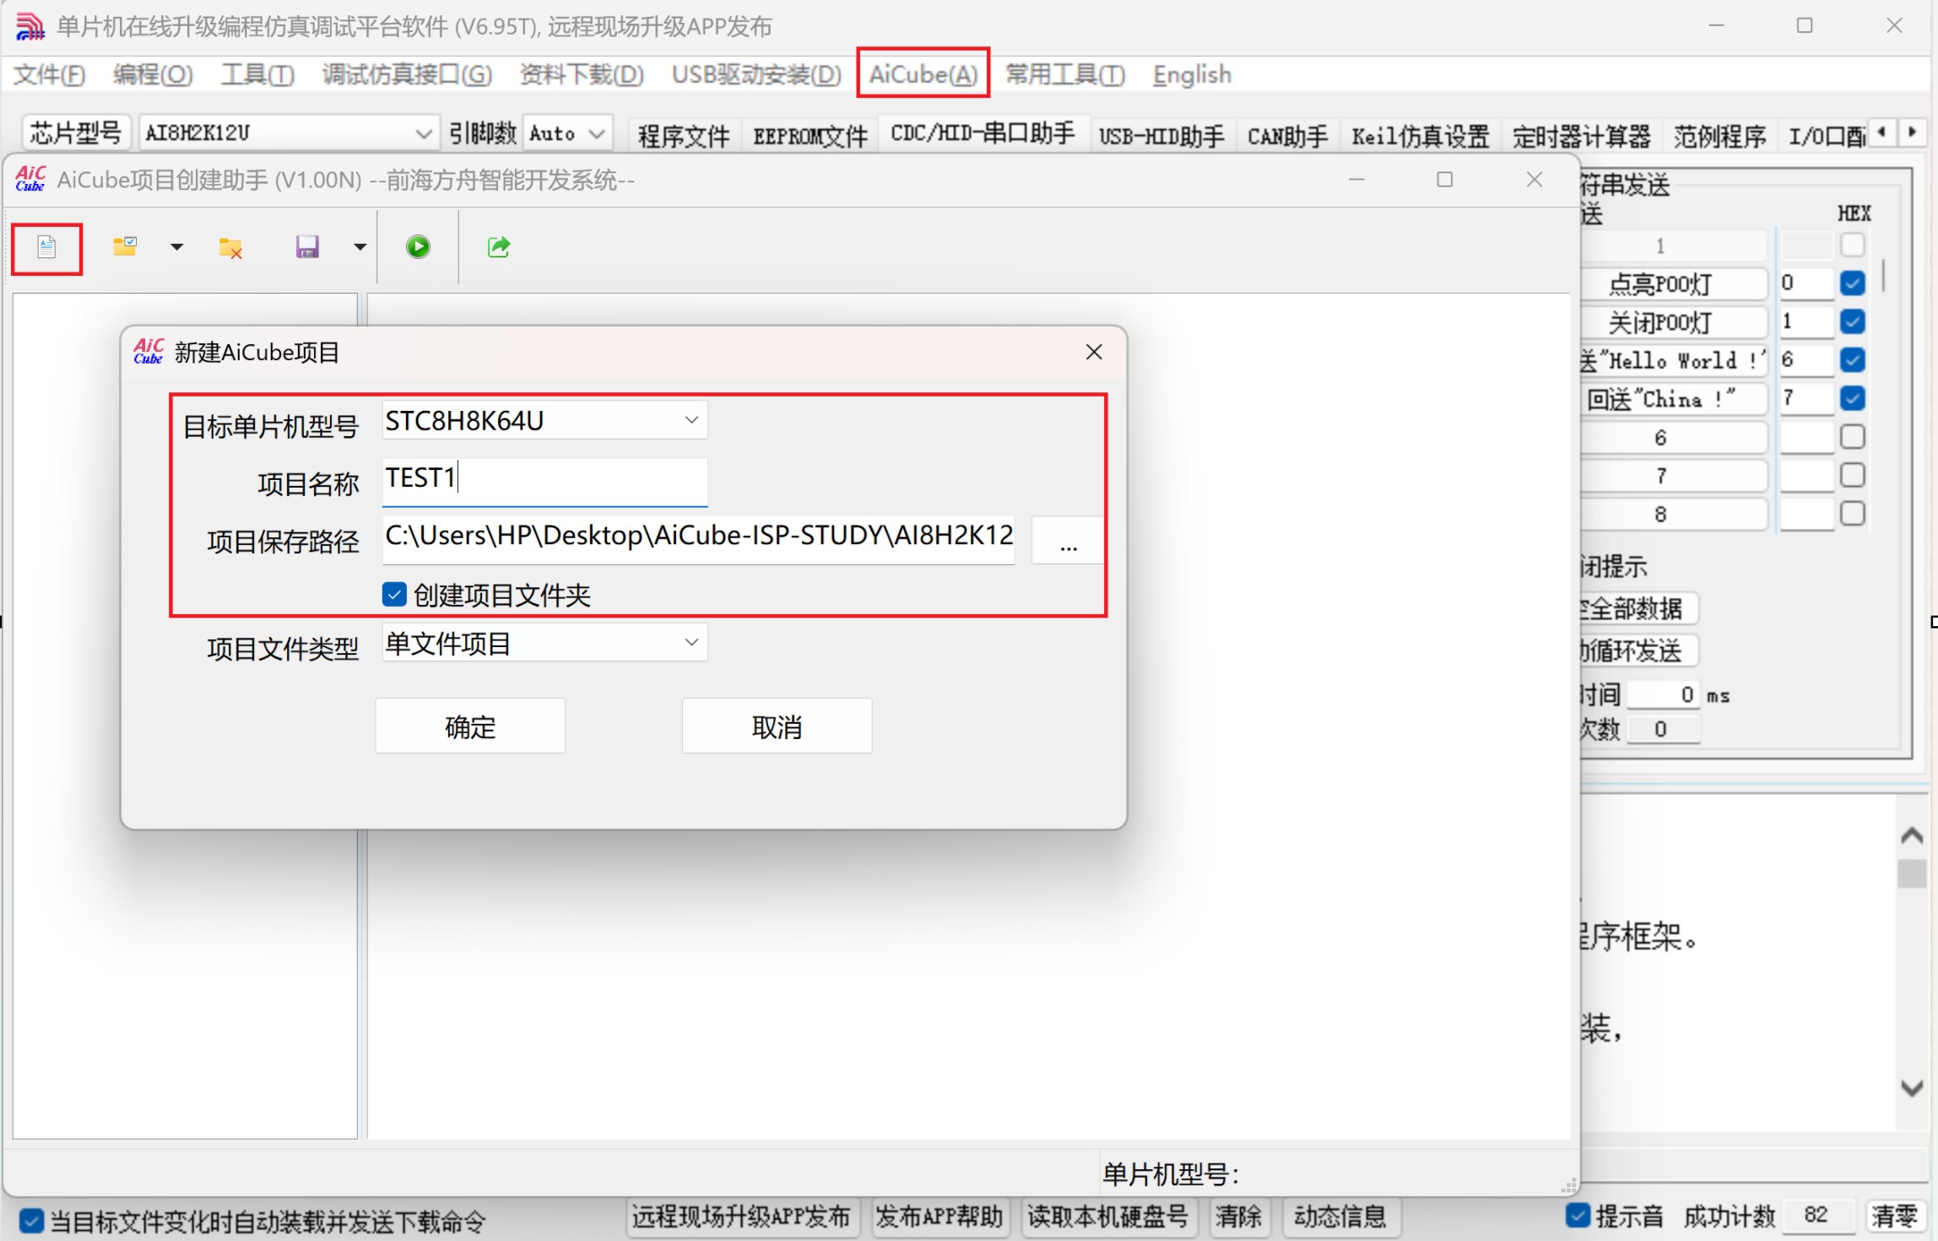Click the 读取本机硬盘号 button
Image resolution: width=1938 pixels, height=1241 pixels.
pyautogui.click(x=1108, y=1217)
